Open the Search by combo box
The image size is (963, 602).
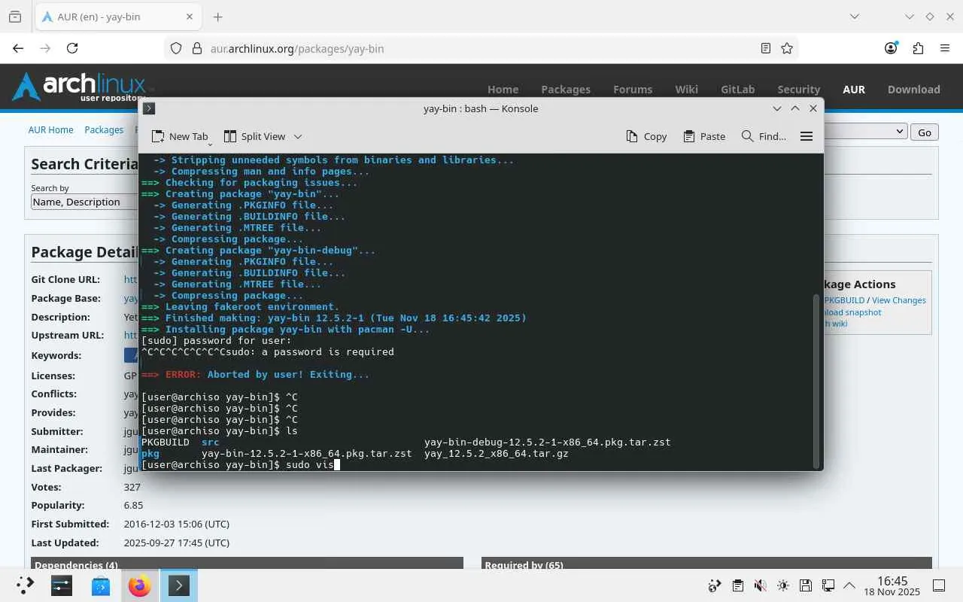click(84, 202)
